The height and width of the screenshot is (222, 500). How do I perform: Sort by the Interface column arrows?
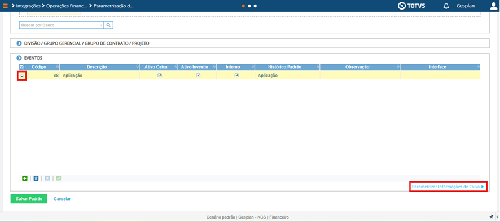479,67
